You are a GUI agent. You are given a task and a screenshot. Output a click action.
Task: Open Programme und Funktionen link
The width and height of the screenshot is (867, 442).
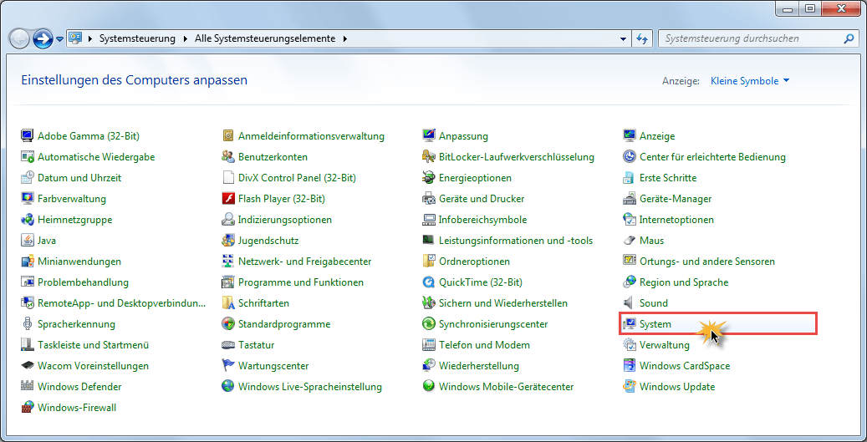pos(301,282)
